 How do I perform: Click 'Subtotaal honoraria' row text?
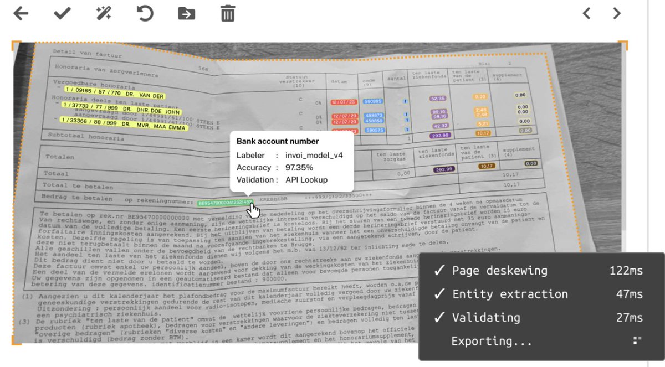coord(86,136)
